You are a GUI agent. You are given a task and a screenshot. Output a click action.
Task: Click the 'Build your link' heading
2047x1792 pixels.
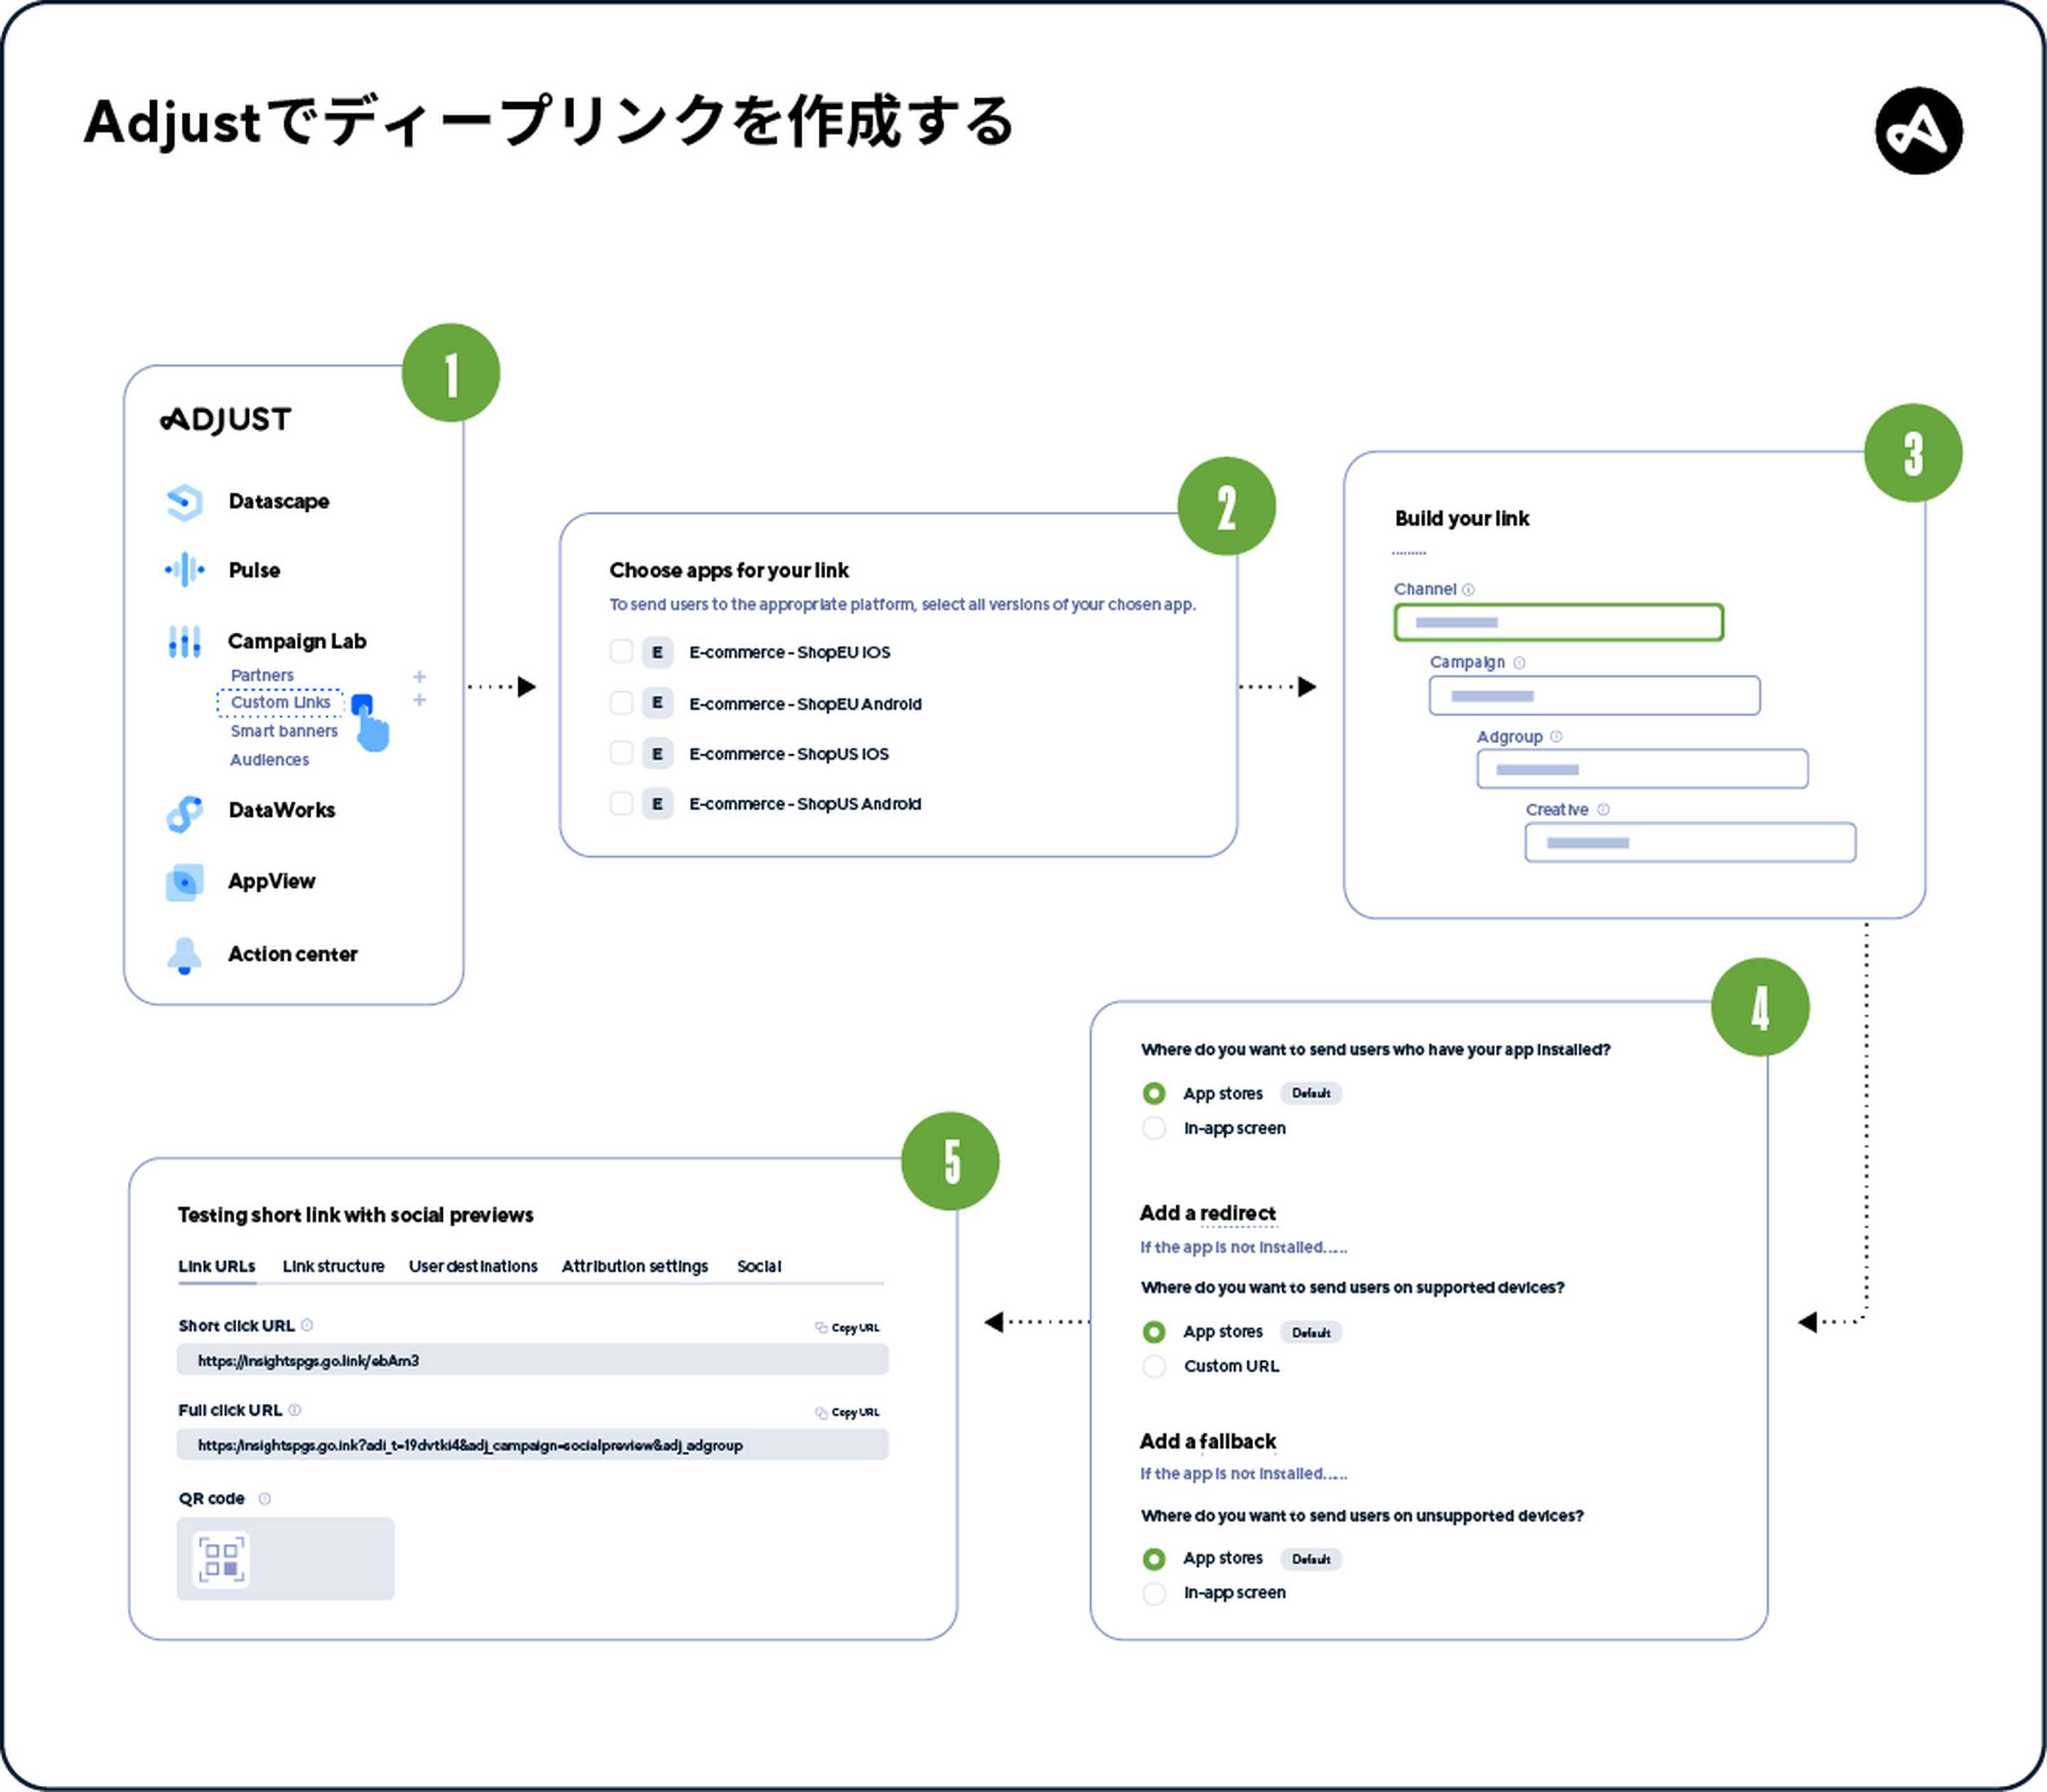[x=1462, y=518]
